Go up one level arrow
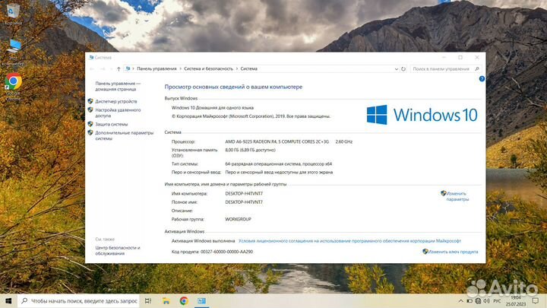This screenshot has height=308, width=547. point(119,68)
